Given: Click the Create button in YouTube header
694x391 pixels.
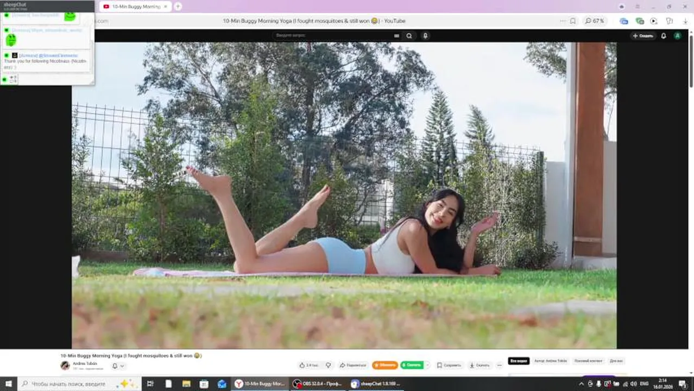Looking at the screenshot, I should pyautogui.click(x=643, y=36).
